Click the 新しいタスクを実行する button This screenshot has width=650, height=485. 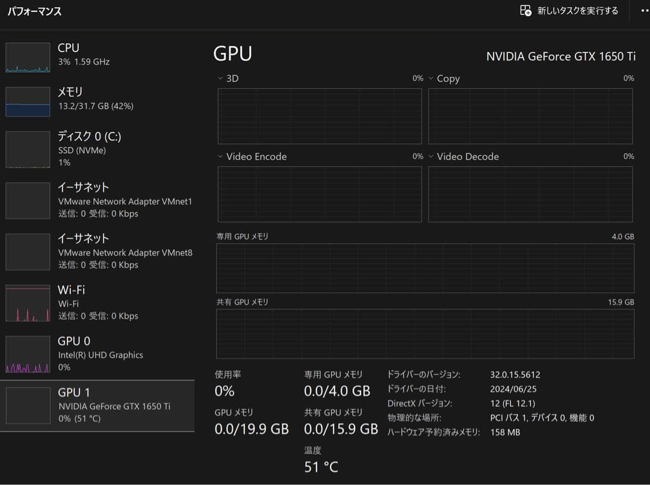[x=568, y=11]
